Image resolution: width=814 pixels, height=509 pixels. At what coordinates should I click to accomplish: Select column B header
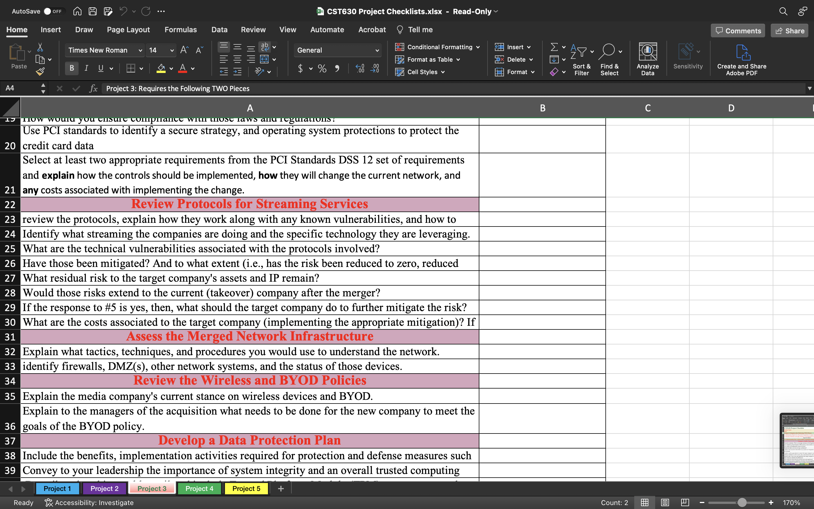pyautogui.click(x=542, y=108)
